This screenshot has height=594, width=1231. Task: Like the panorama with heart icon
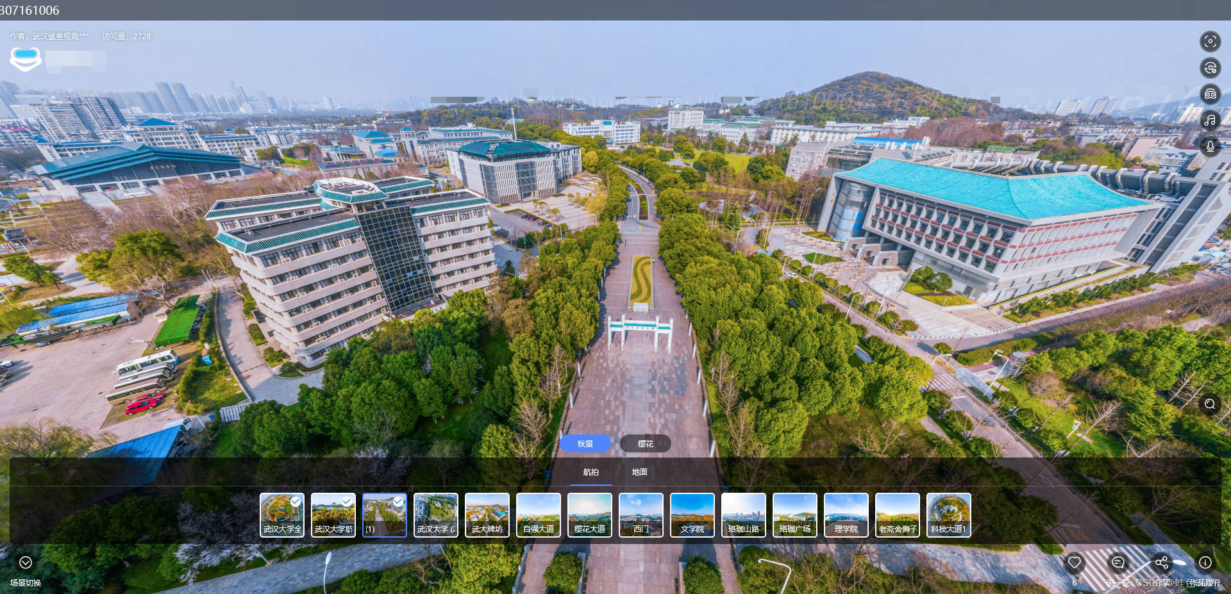pyautogui.click(x=1075, y=563)
